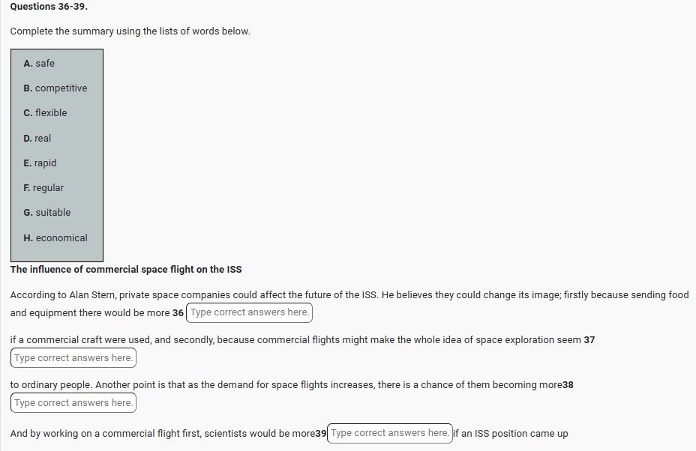Click option H. economical in word list
The width and height of the screenshot is (696, 451).
coord(55,238)
